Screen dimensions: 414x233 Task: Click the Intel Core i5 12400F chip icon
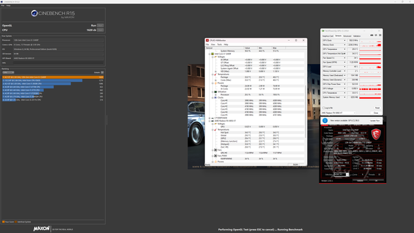tap(212, 54)
